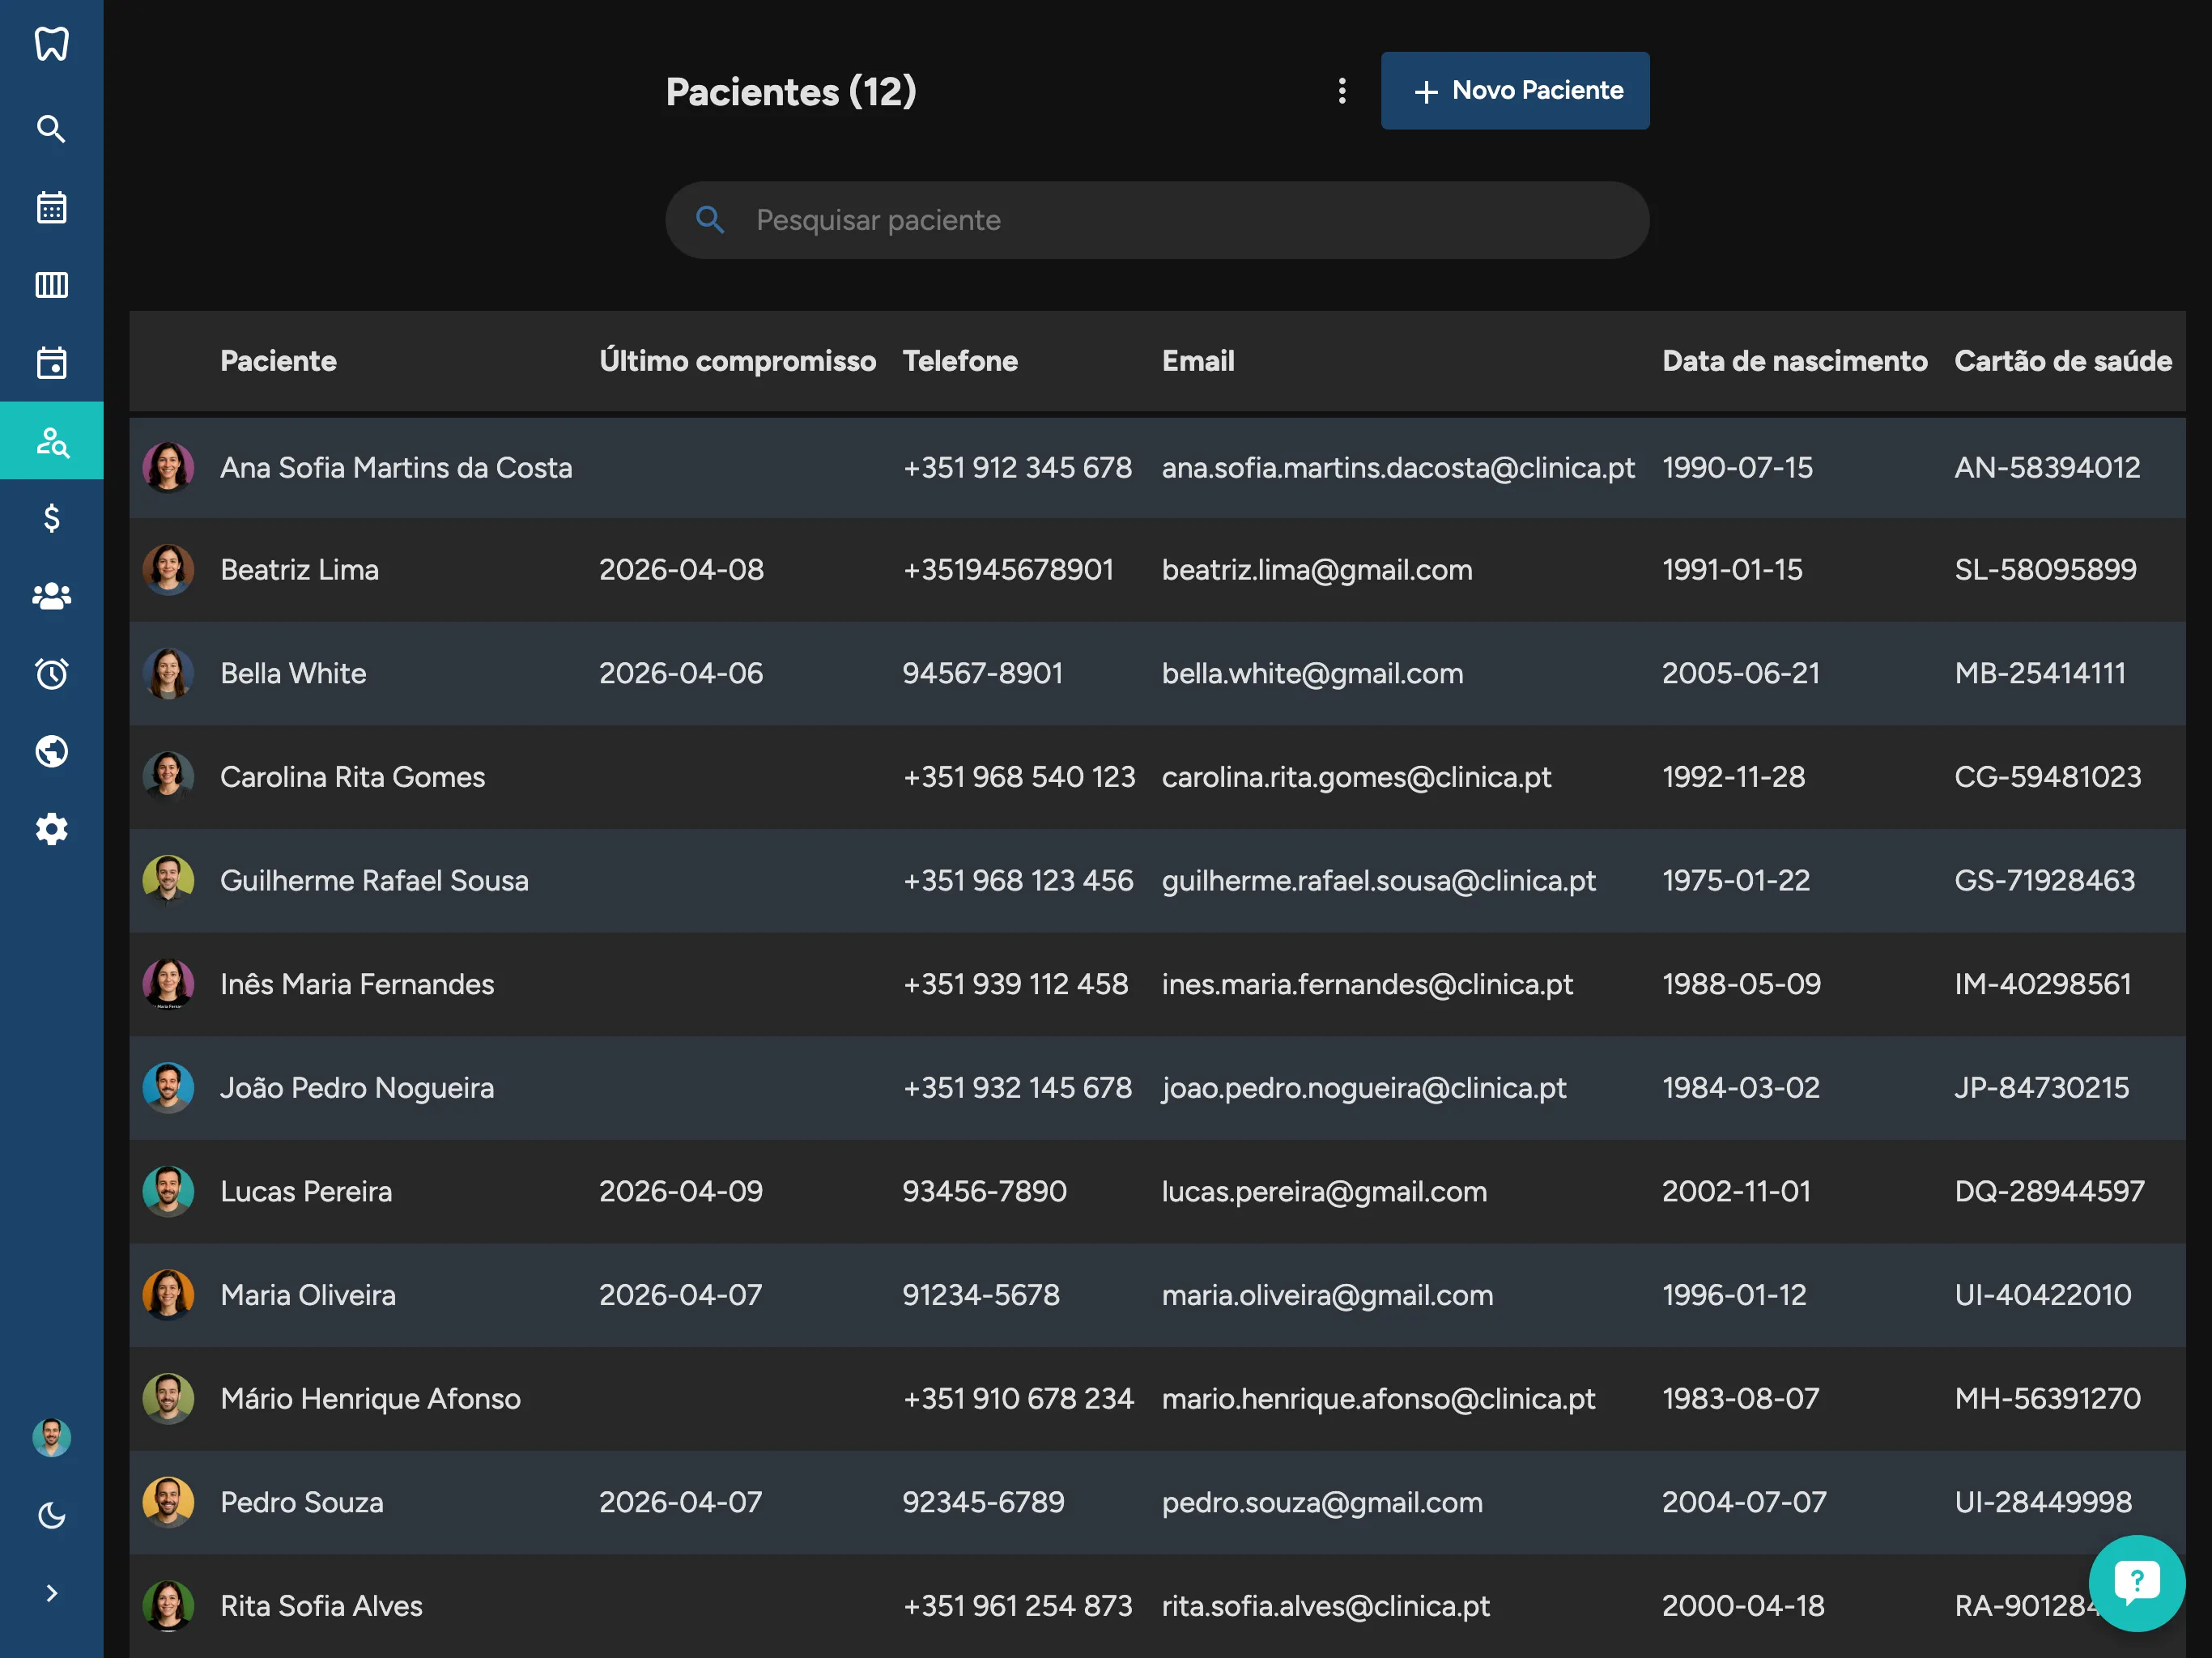2212x1658 pixels.
Task: Click the Novo Paciente button
Action: tap(1514, 91)
